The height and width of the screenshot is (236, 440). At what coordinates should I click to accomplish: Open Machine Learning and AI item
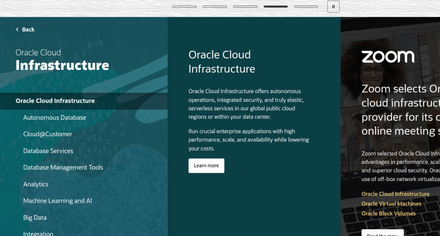point(58,201)
